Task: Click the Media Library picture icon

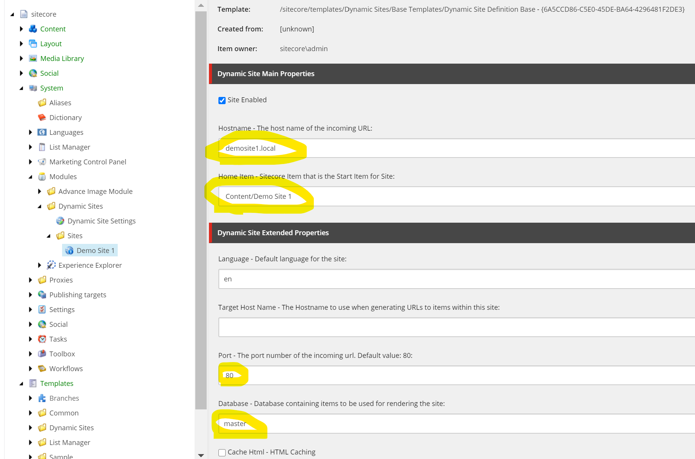Action: (33, 58)
